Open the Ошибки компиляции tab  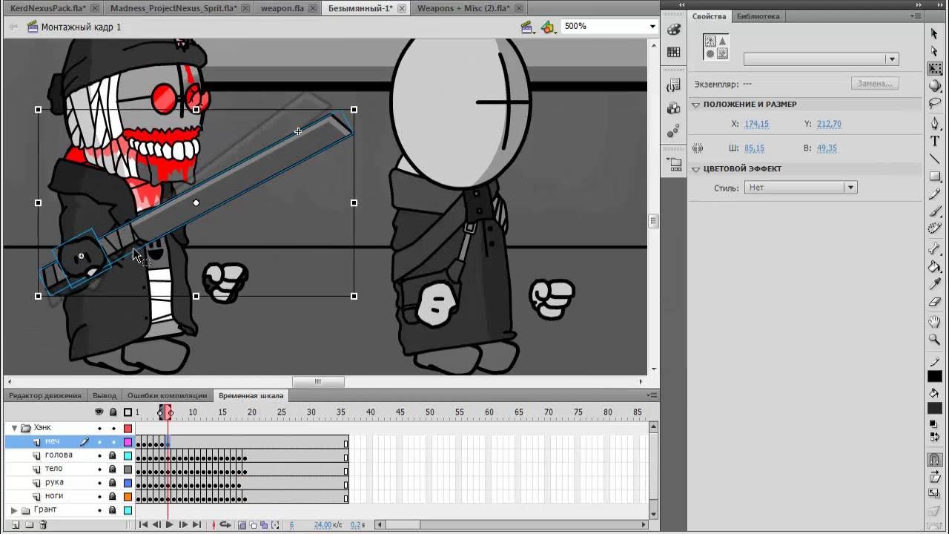167,396
